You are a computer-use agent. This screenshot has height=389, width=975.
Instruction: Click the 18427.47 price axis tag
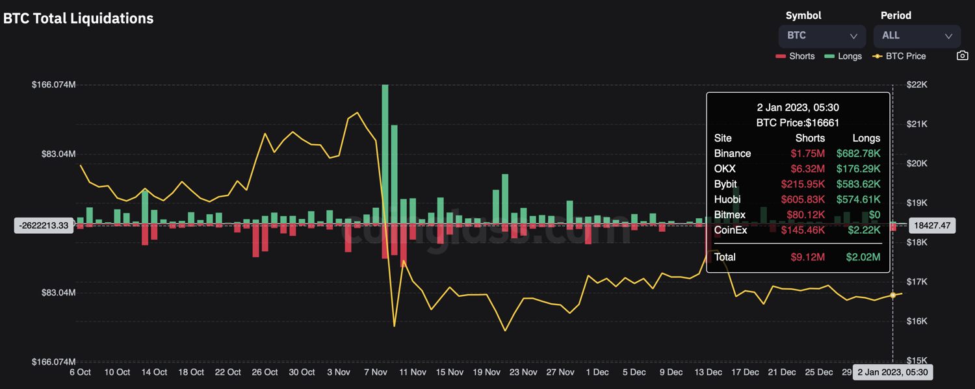pos(931,225)
